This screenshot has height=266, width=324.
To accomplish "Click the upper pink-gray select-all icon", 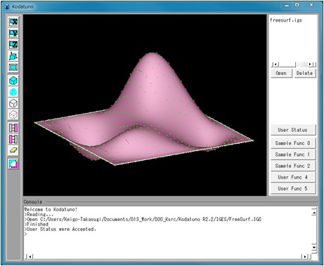I will (13, 128).
